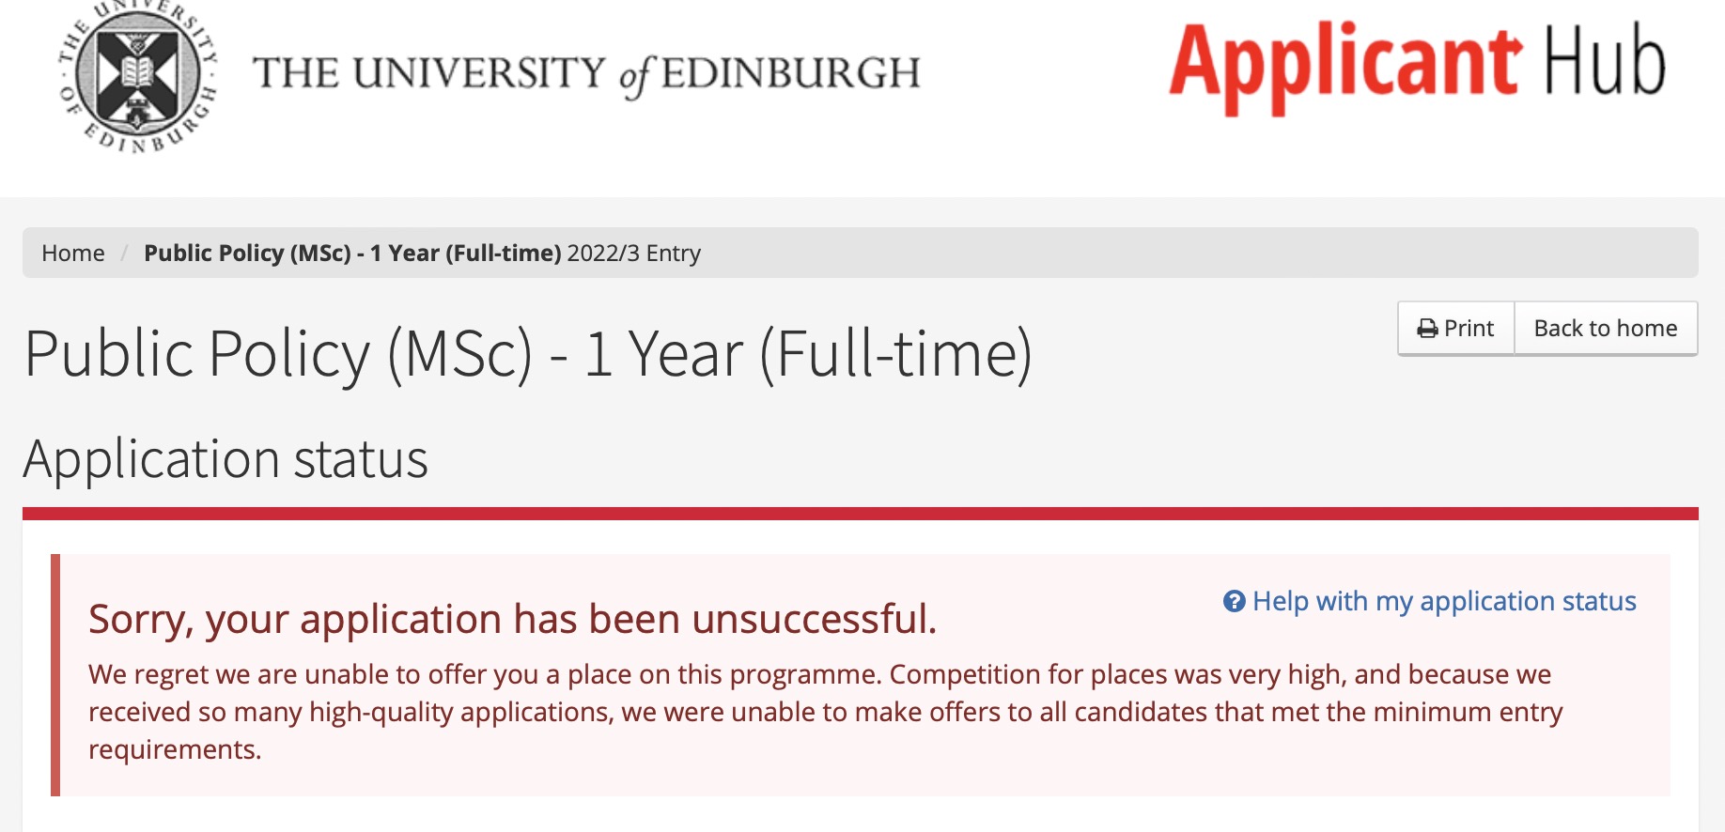This screenshot has width=1725, height=832.
Task: Click the question mark help icon
Action: (x=1234, y=601)
